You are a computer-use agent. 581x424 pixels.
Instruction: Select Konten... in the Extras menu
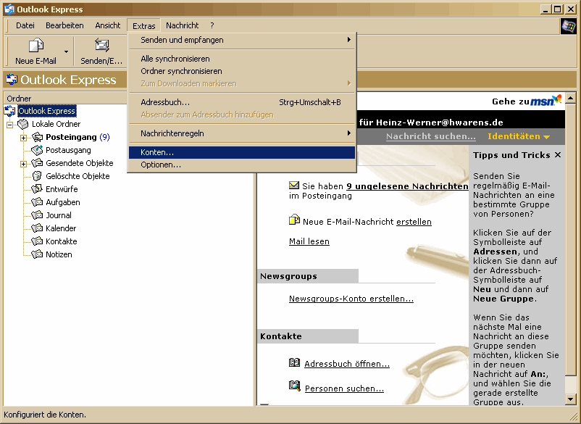pyautogui.click(x=242, y=152)
